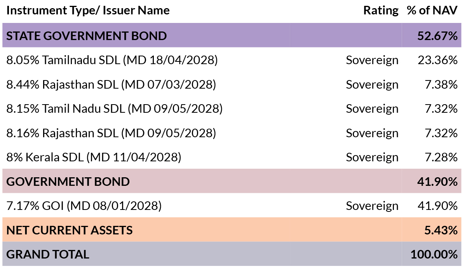Select 8.44% Rajasthan SDL entry
Viewport: 465px width, 269px height.
tap(111, 85)
